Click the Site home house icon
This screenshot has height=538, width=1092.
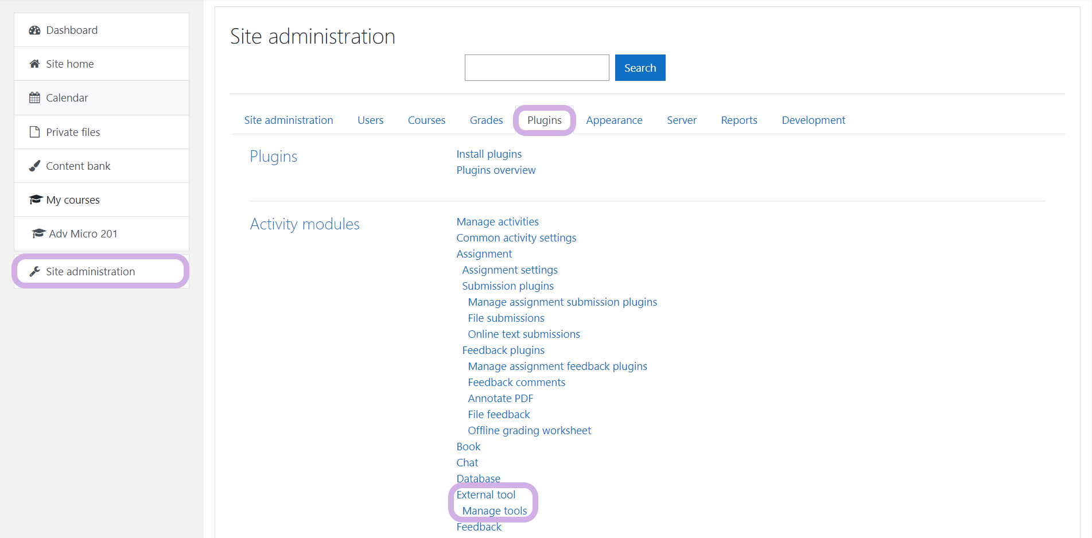[34, 64]
